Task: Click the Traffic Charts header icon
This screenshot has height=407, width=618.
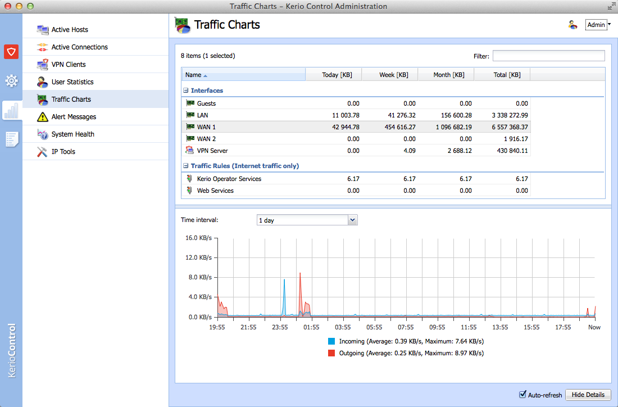Action: [183, 25]
